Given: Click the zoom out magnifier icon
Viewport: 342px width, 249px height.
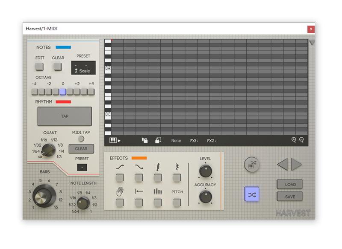Looking at the screenshot, I should (301, 140).
